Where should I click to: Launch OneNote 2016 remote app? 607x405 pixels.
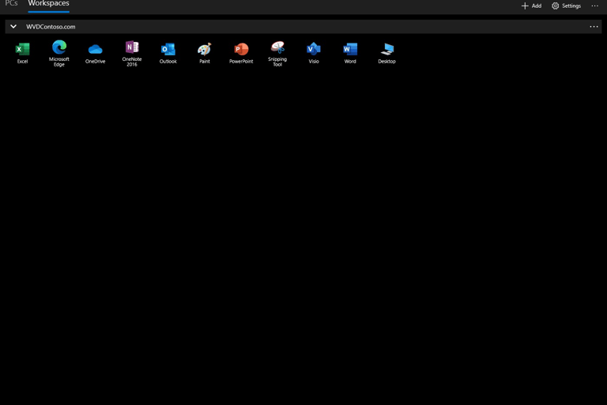pyautogui.click(x=132, y=53)
